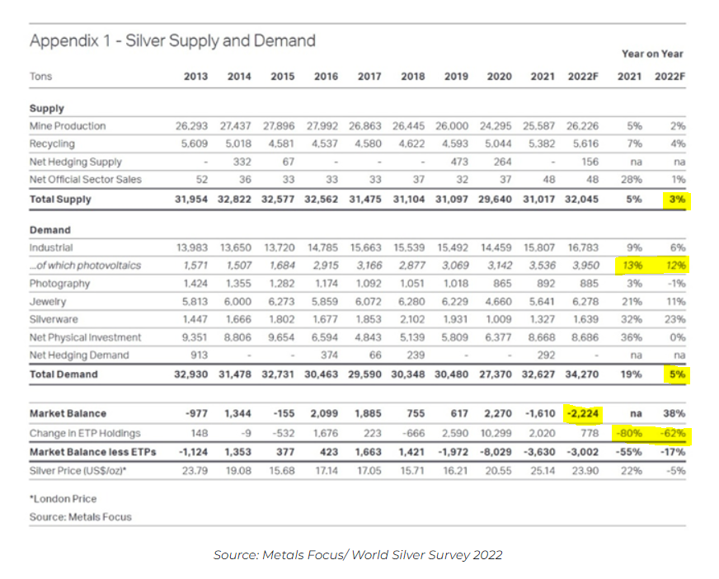Image resolution: width=719 pixels, height=579 pixels.
Task: Click the 'Silverware' row label
Action: [54, 319]
